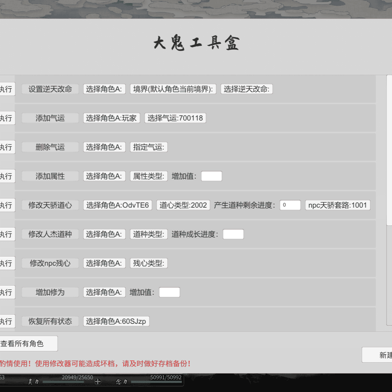
Task: Open the 选择气运:700118 selector
Action: point(175,118)
